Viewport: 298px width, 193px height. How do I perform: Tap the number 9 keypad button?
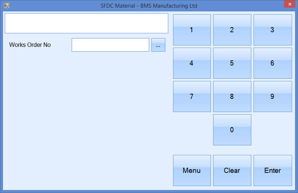(x=272, y=97)
